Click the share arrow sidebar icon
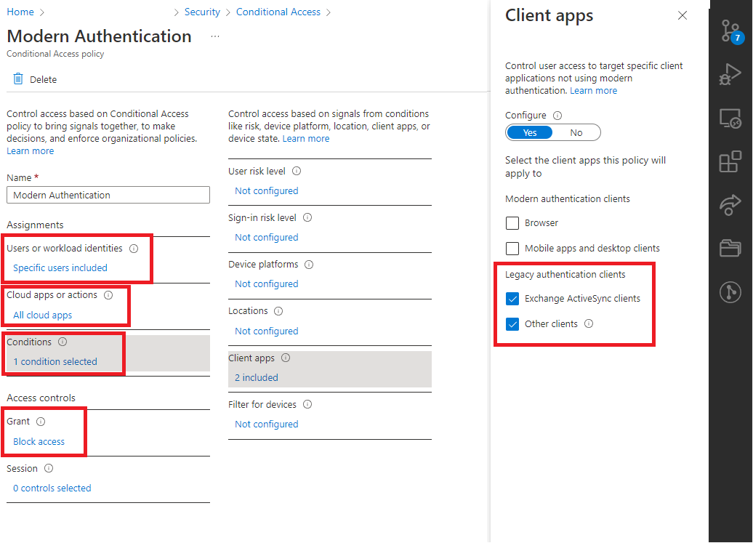 730,205
